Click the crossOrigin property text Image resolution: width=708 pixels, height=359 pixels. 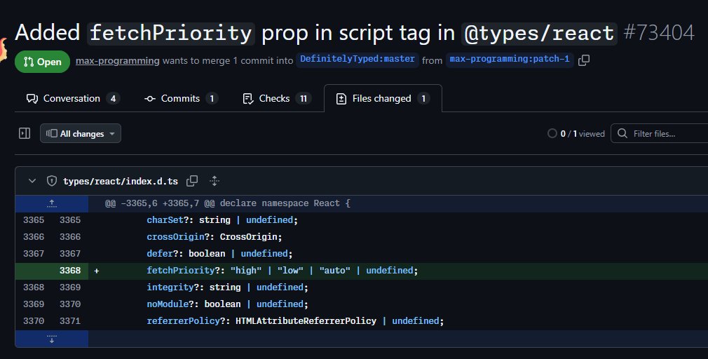175,237
